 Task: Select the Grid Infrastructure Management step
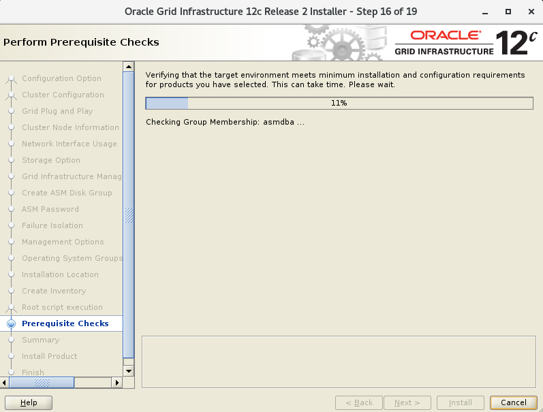[x=72, y=176]
